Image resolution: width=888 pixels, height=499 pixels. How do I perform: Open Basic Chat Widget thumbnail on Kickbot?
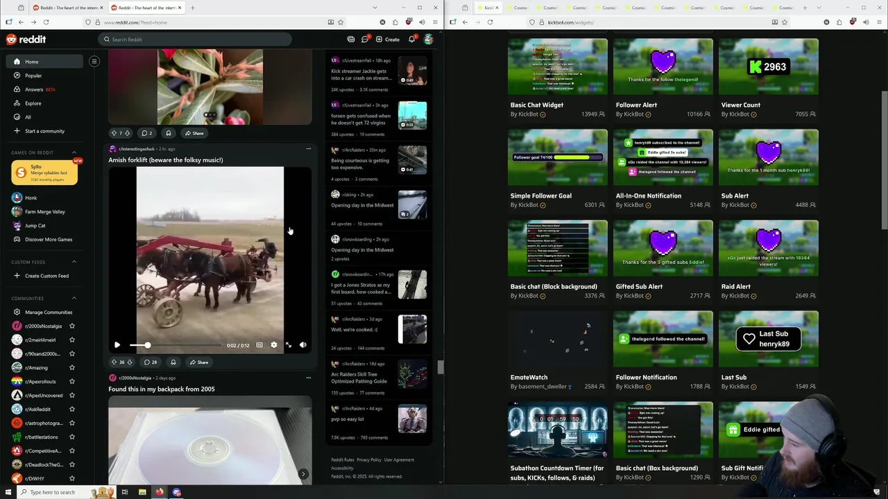(558, 67)
